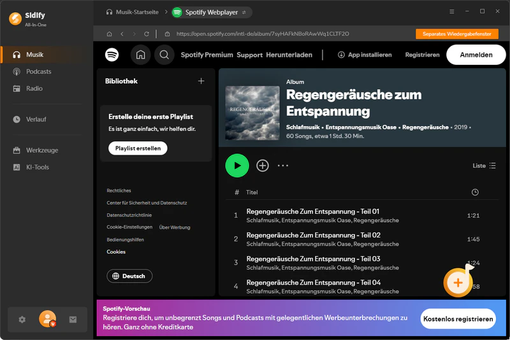Play the album with green button

coord(237,166)
